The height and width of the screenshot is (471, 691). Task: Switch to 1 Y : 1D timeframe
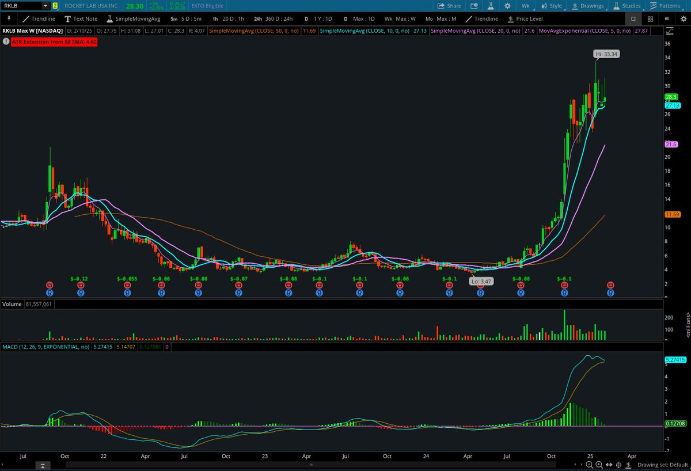point(318,18)
